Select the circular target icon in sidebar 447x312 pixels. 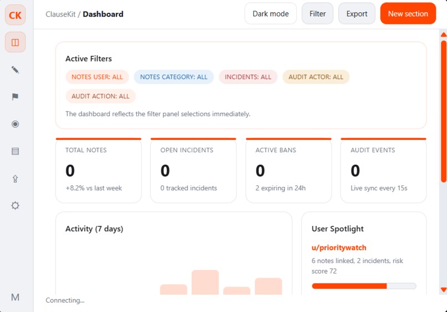click(15, 124)
